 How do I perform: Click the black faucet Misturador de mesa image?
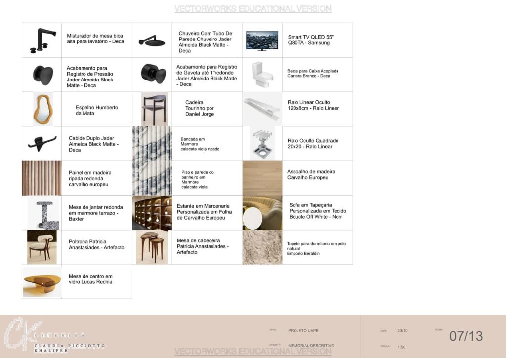(42, 40)
